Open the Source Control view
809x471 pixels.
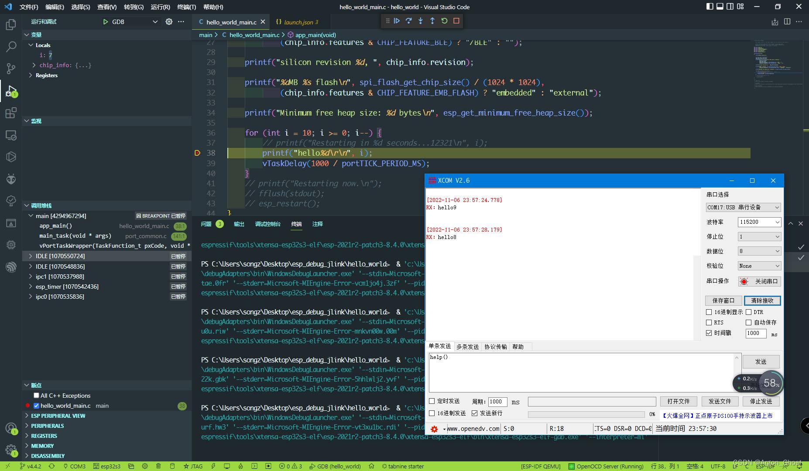click(x=11, y=68)
